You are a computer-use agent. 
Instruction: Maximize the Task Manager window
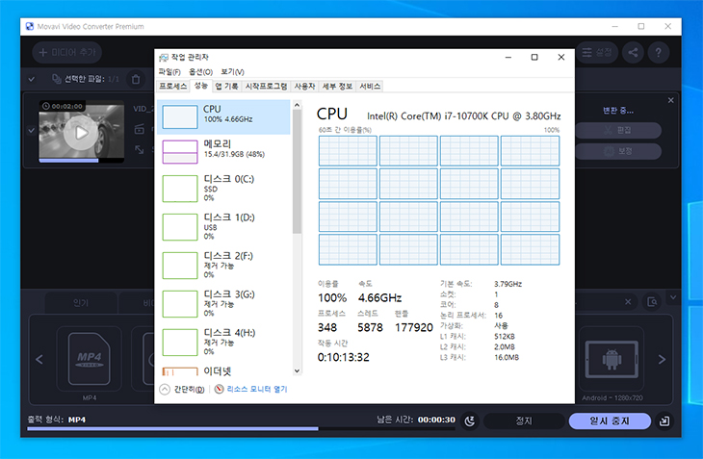coord(534,58)
